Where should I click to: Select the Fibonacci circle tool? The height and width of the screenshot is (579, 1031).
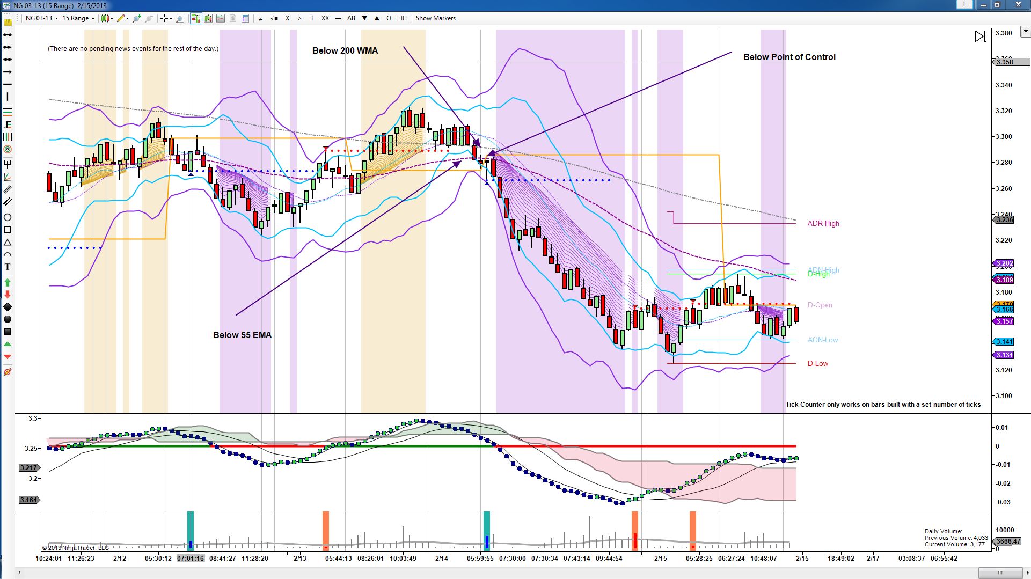click(8, 149)
